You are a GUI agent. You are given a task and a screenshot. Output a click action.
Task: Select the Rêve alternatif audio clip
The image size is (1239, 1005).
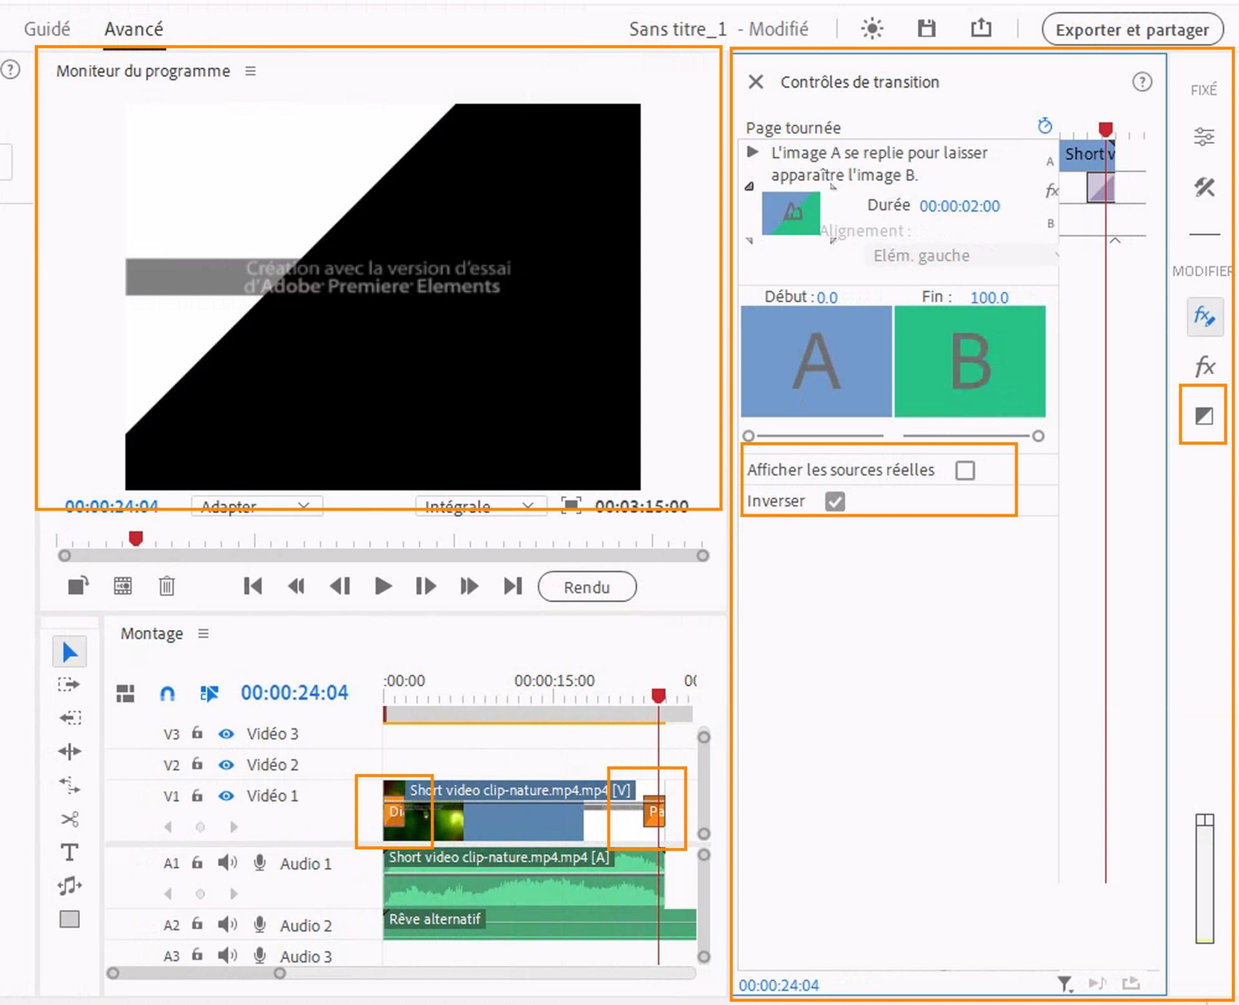[x=540, y=924]
